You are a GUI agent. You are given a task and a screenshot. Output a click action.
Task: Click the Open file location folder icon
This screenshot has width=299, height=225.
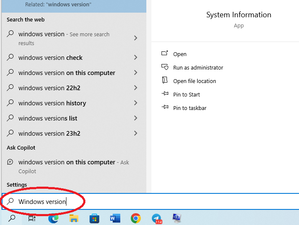click(165, 80)
